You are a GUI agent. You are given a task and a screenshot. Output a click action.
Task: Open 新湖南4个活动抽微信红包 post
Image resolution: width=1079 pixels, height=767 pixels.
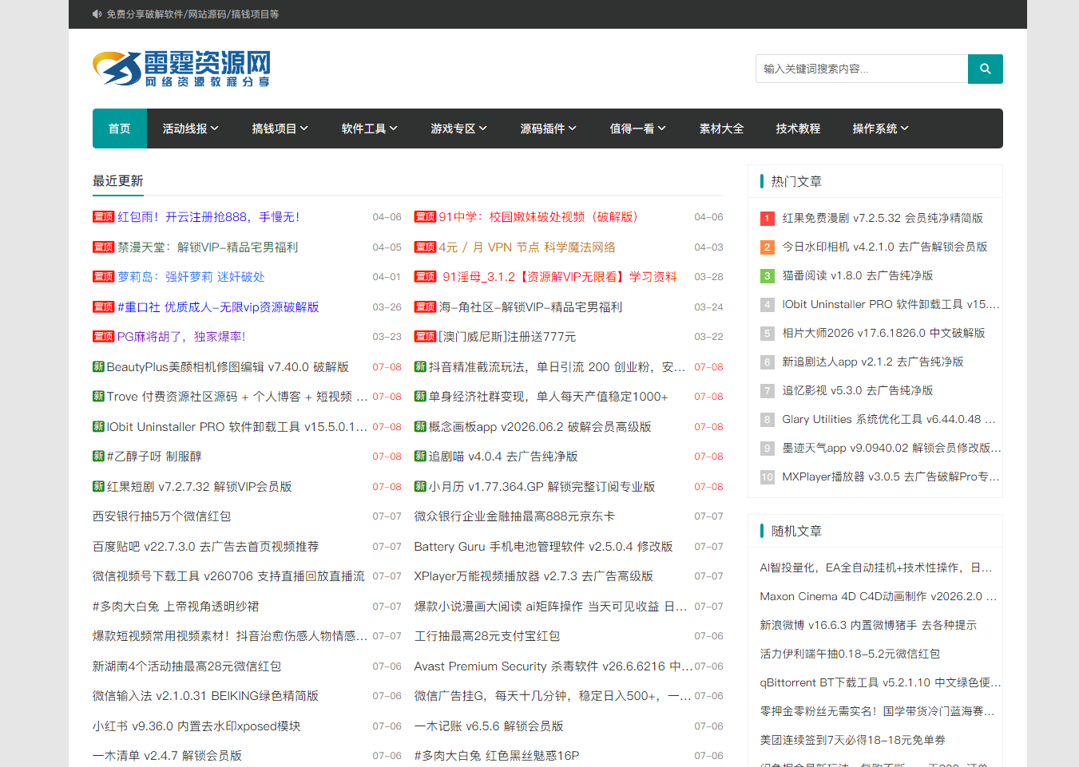tap(187, 666)
